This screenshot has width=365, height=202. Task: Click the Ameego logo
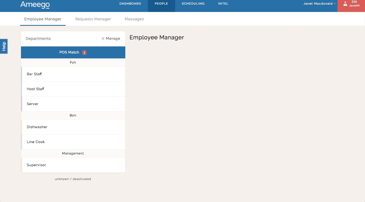pos(35,5)
